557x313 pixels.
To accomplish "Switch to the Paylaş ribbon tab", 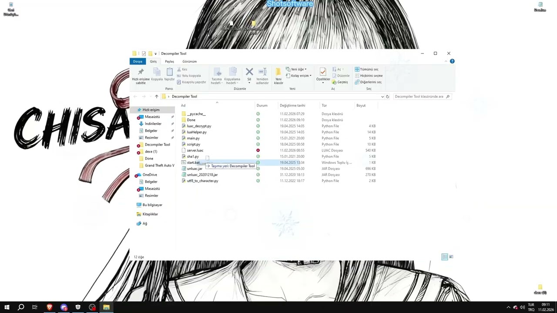I will (169, 61).
